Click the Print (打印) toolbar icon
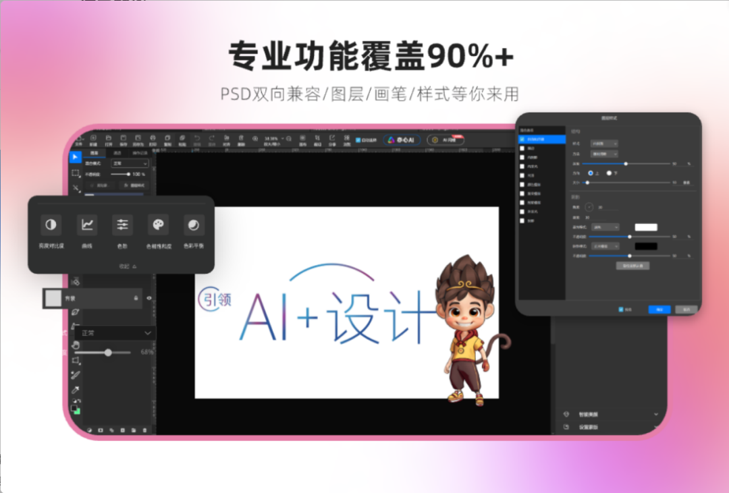 click(153, 138)
